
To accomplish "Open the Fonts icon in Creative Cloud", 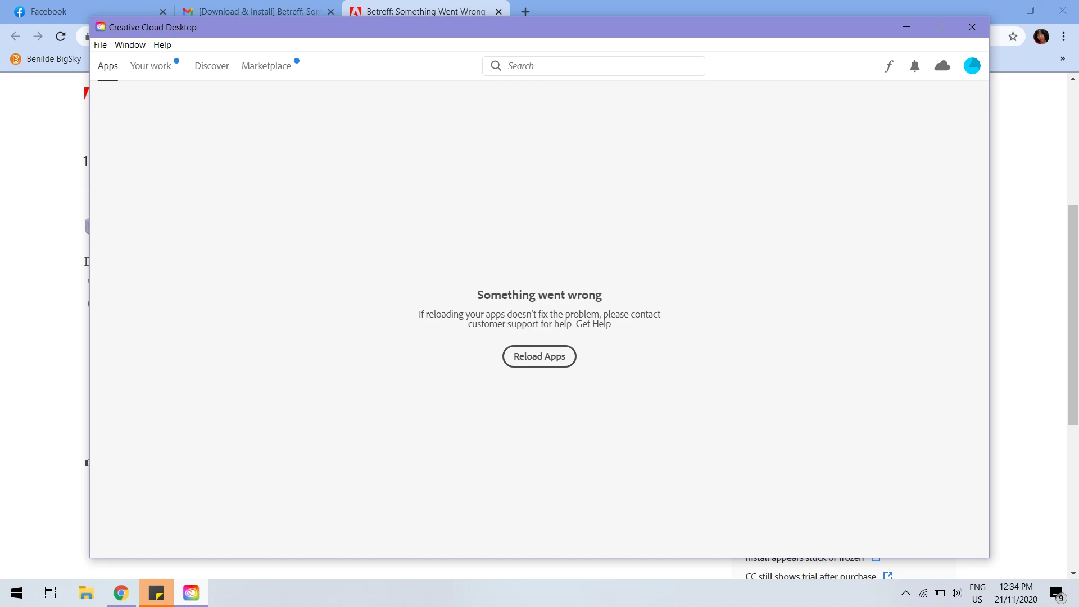I will pos(888,66).
